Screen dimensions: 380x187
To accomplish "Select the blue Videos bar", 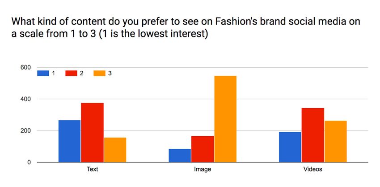I will pyautogui.click(x=290, y=147).
